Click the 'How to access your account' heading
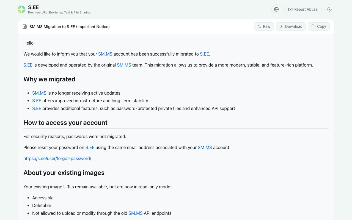The width and height of the screenshot is (352, 220). pyautogui.click(x=65, y=123)
